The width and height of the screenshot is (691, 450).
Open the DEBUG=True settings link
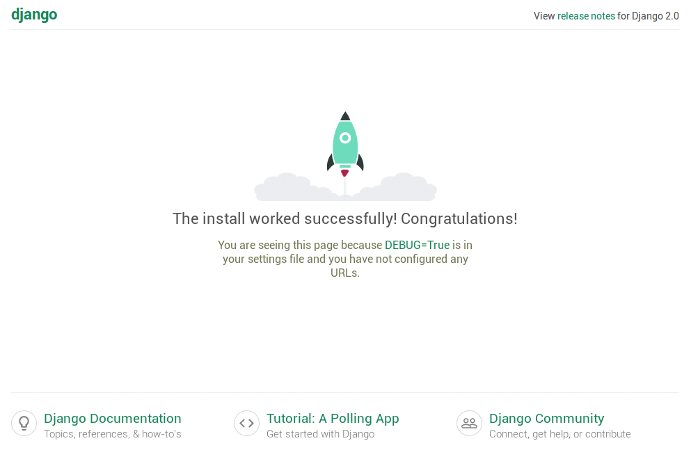[417, 245]
